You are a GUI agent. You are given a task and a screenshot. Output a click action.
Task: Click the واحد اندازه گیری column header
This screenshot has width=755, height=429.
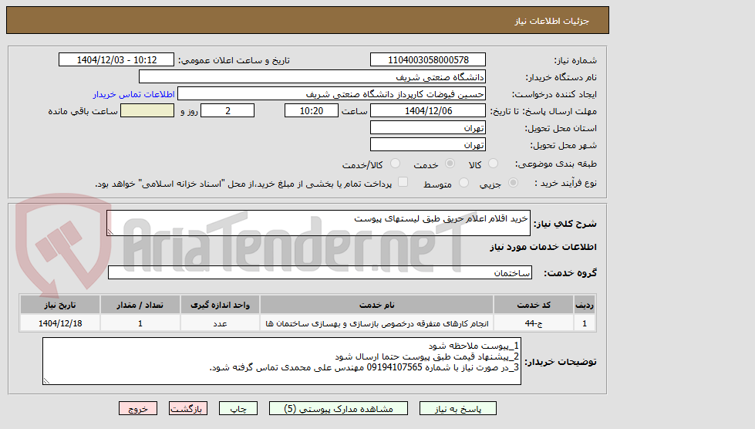coord(220,305)
